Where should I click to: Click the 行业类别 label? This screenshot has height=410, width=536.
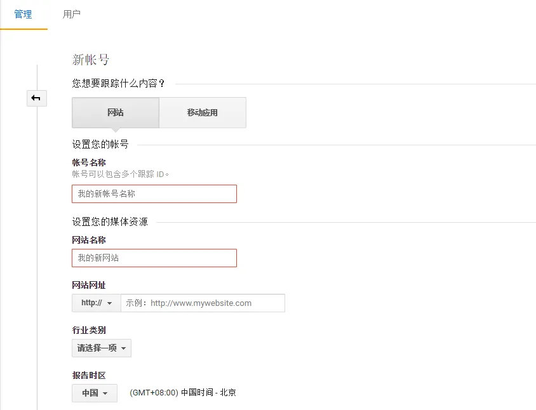[89, 330]
